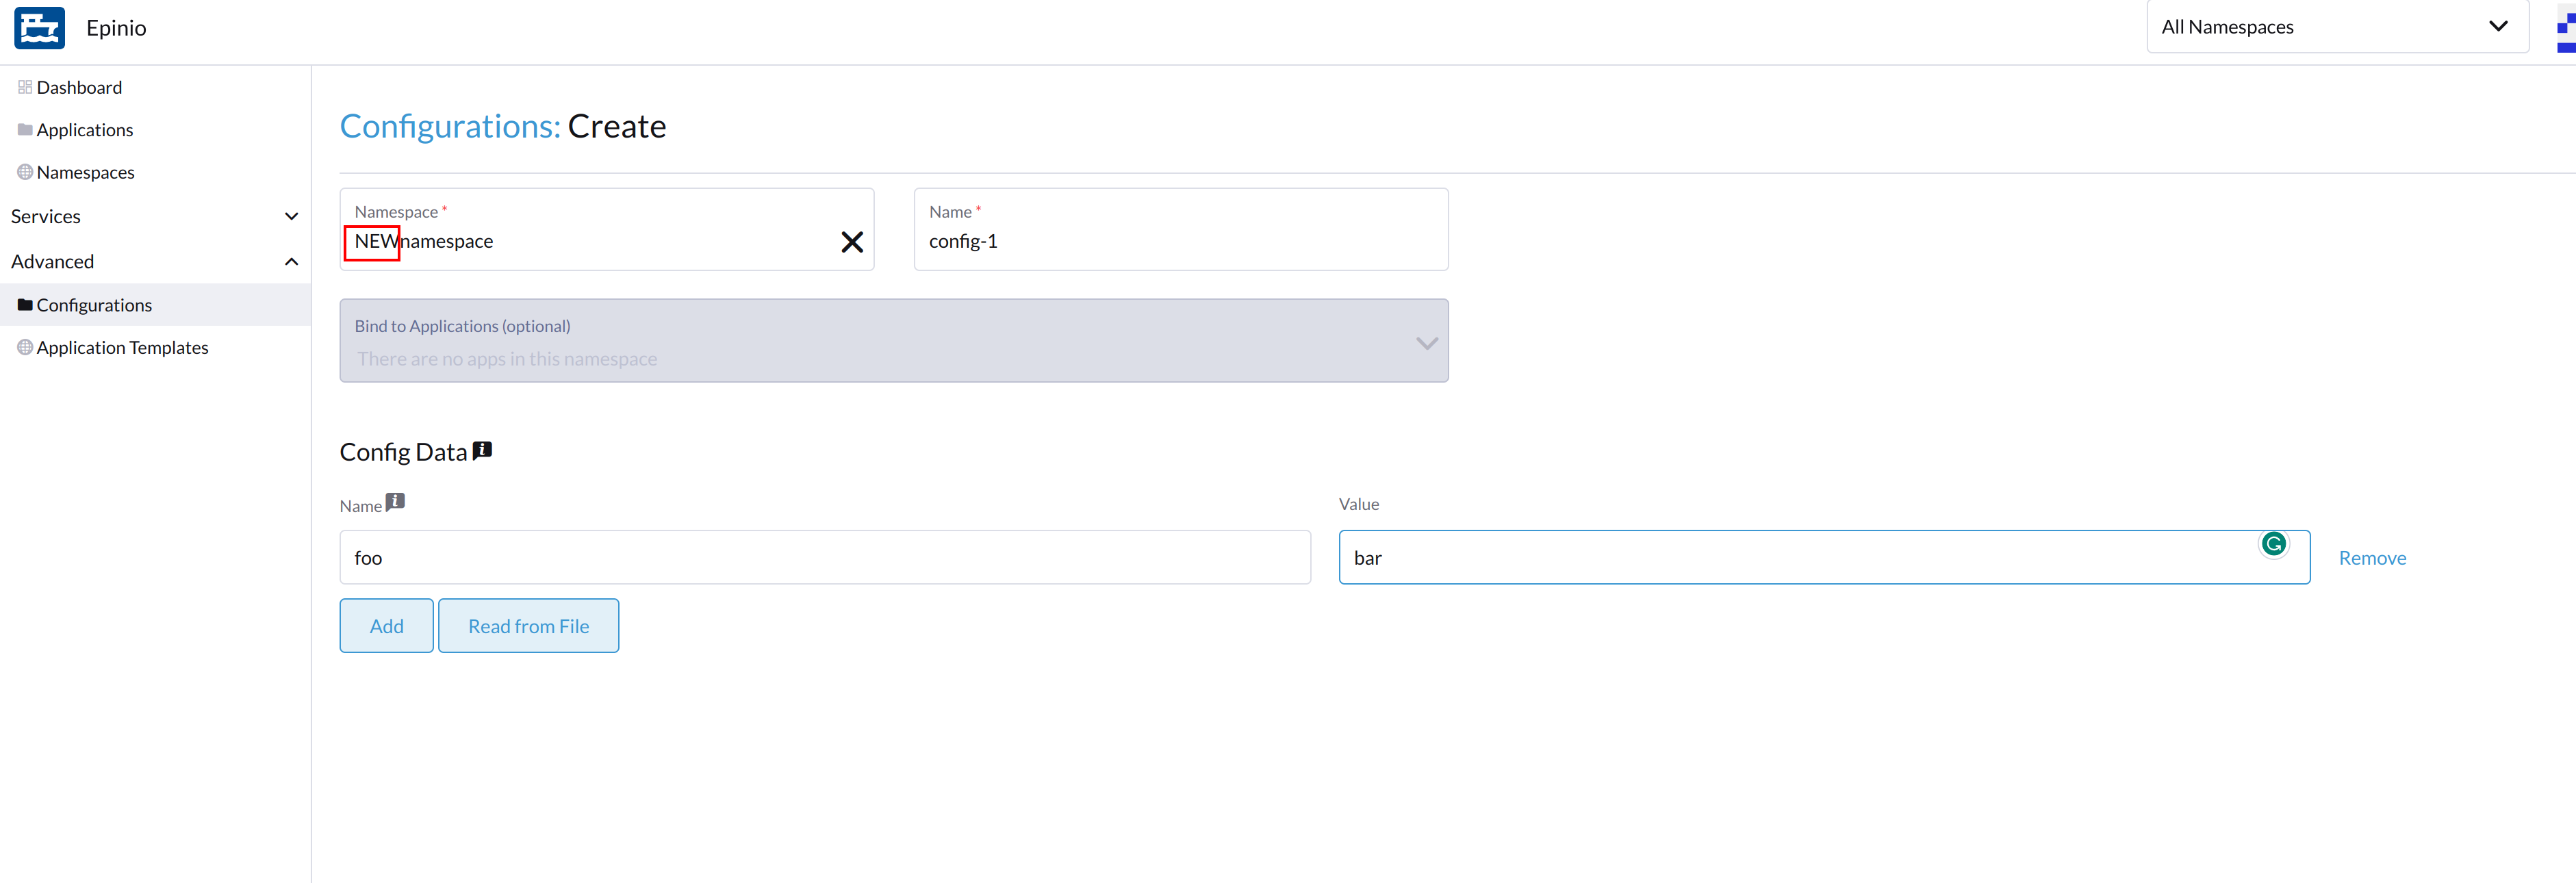The image size is (2576, 883).
Task: Click the Application Templates globe icon
Action: (x=25, y=347)
